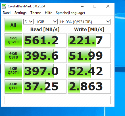Screen dimensions: 125x116
Task: Click the Seq read result 561.2
Action: pos(45,40)
